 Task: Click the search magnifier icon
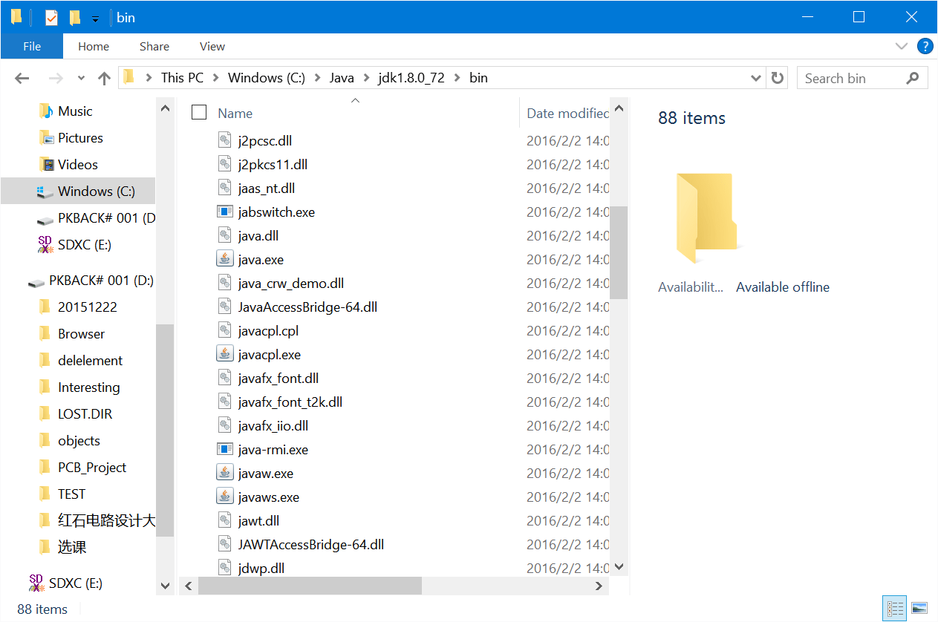click(913, 78)
